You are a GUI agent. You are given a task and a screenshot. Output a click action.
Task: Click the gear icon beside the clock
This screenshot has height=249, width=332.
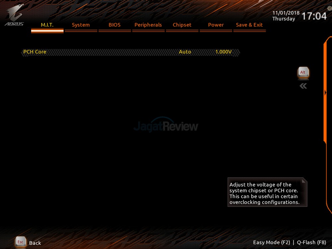click(329, 8)
